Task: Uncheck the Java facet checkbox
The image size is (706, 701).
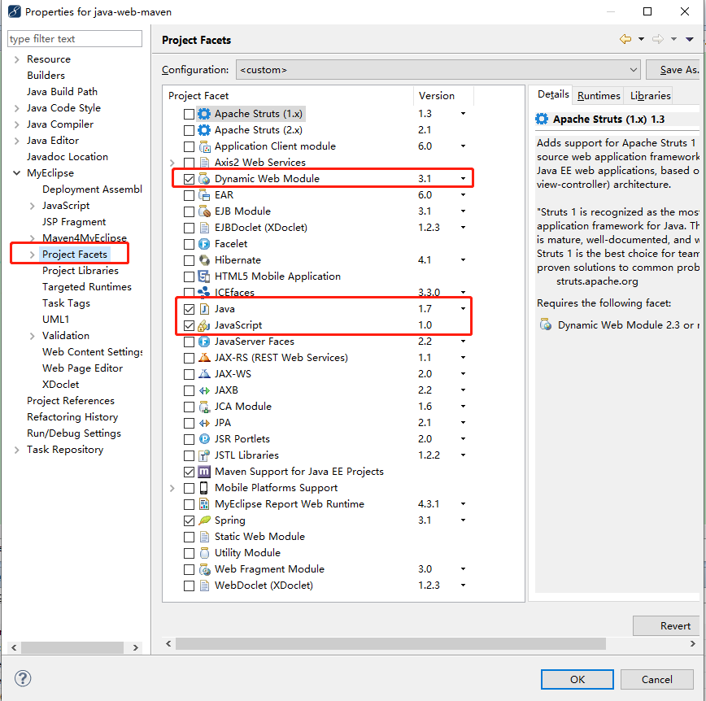Action: (x=189, y=309)
